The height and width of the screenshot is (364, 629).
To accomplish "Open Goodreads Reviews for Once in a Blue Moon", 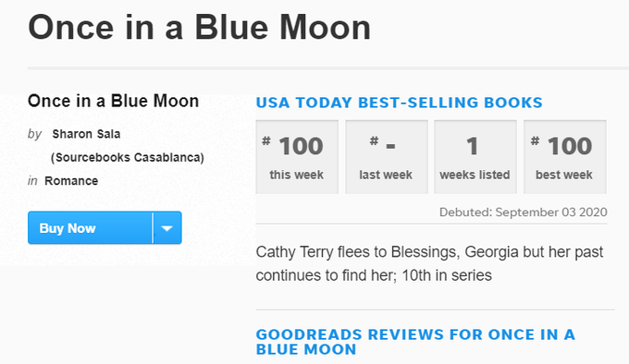I will [x=415, y=342].
